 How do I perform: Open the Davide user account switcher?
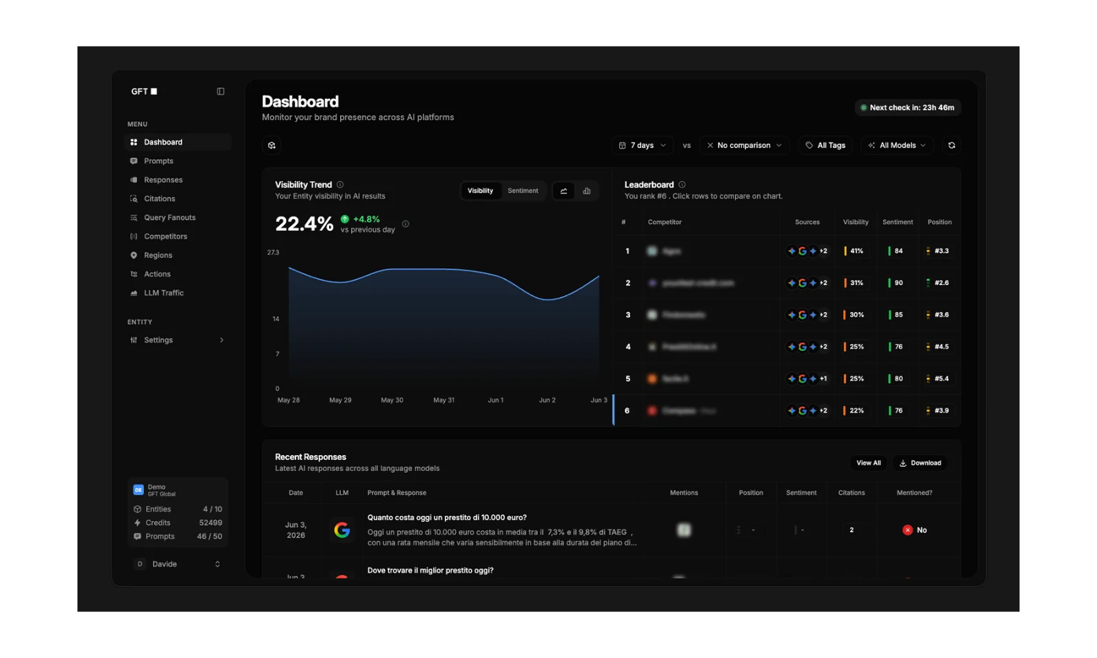point(177,564)
